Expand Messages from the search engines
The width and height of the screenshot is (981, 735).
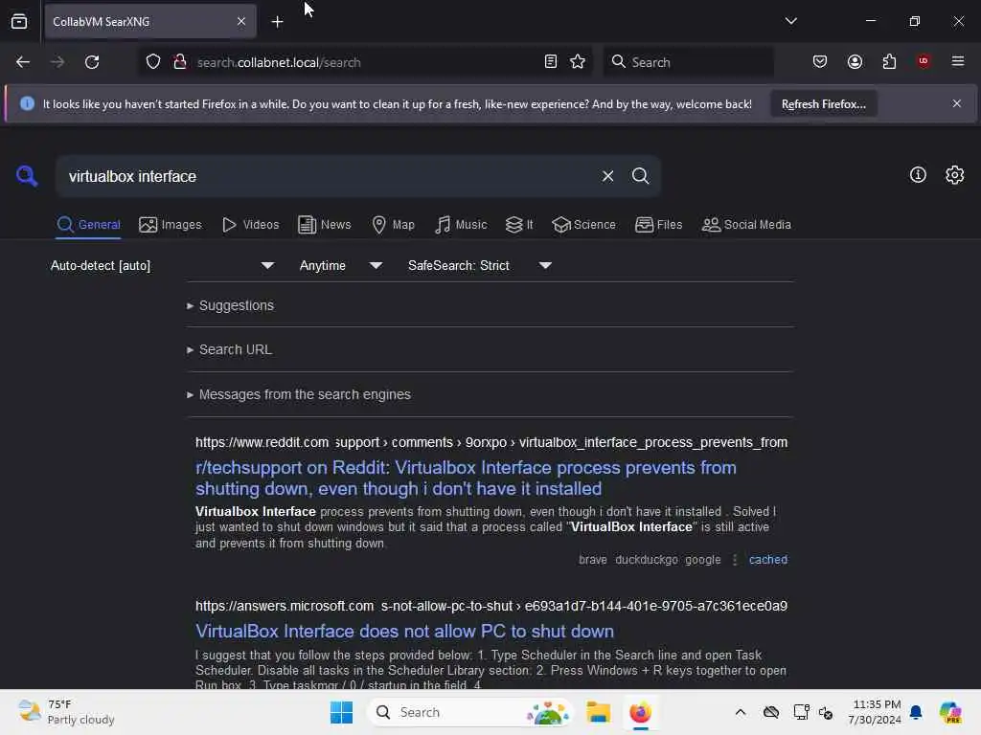tap(299, 395)
